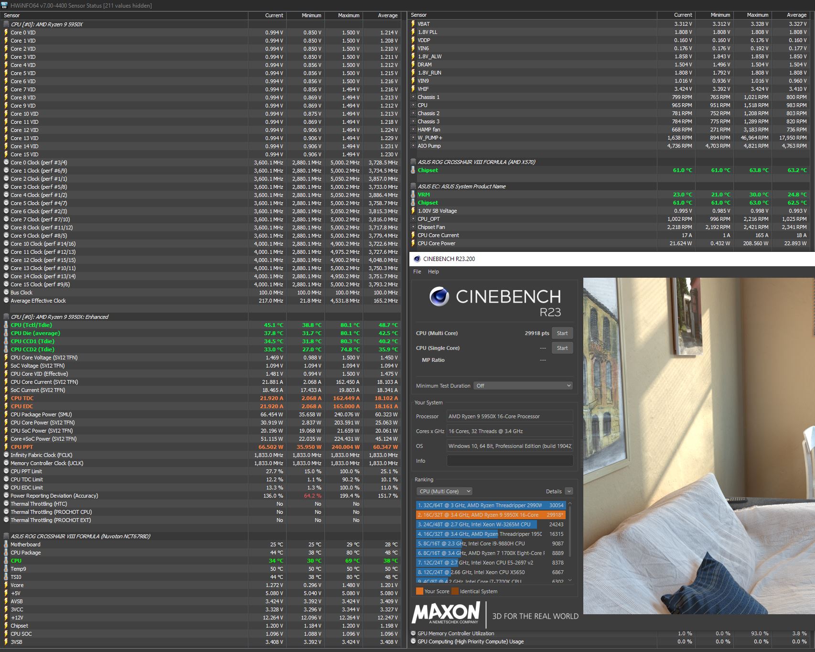Click the chip icon beside the Nuvoton NCT6798D header
Viewport: 815px width, 652px height.
point(6,536)
